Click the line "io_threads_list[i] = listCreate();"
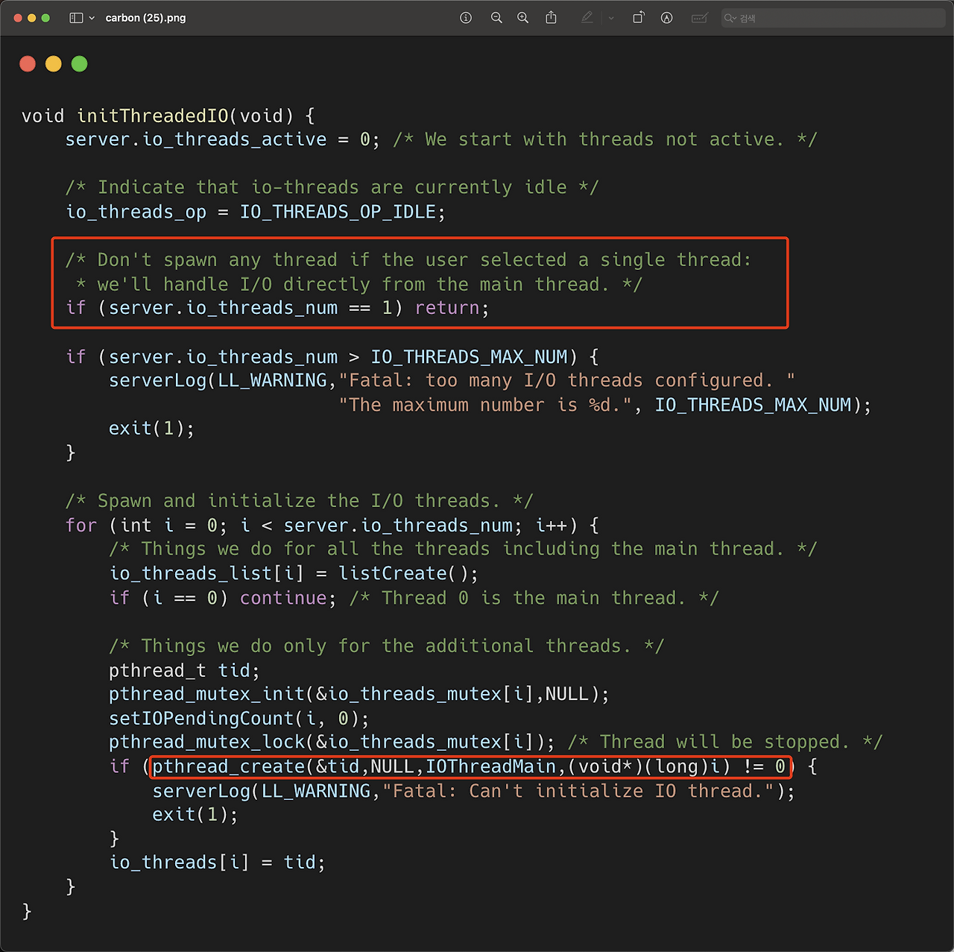This screenshot has width=954, height=952. (294, 574)
